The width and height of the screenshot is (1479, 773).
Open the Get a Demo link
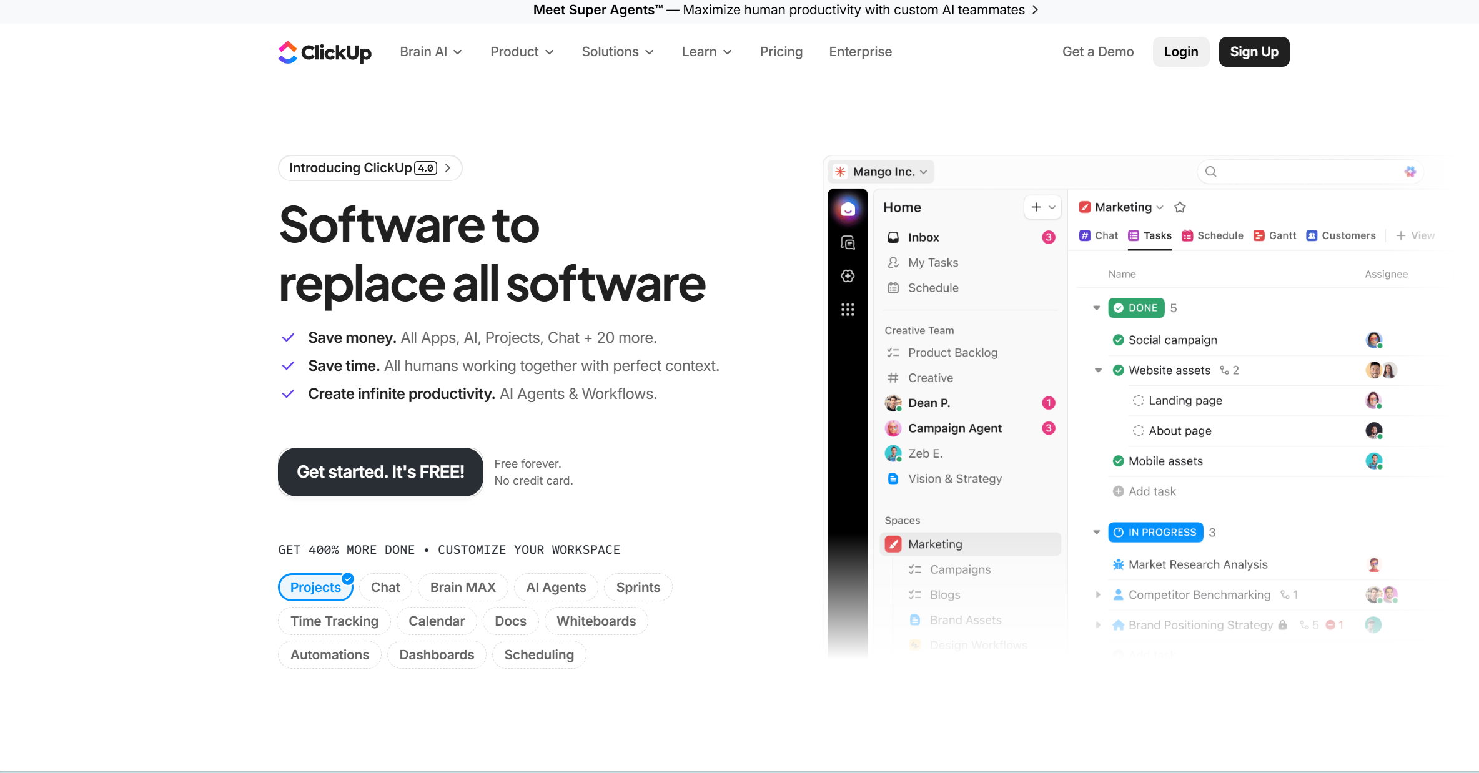point(1098,52)
